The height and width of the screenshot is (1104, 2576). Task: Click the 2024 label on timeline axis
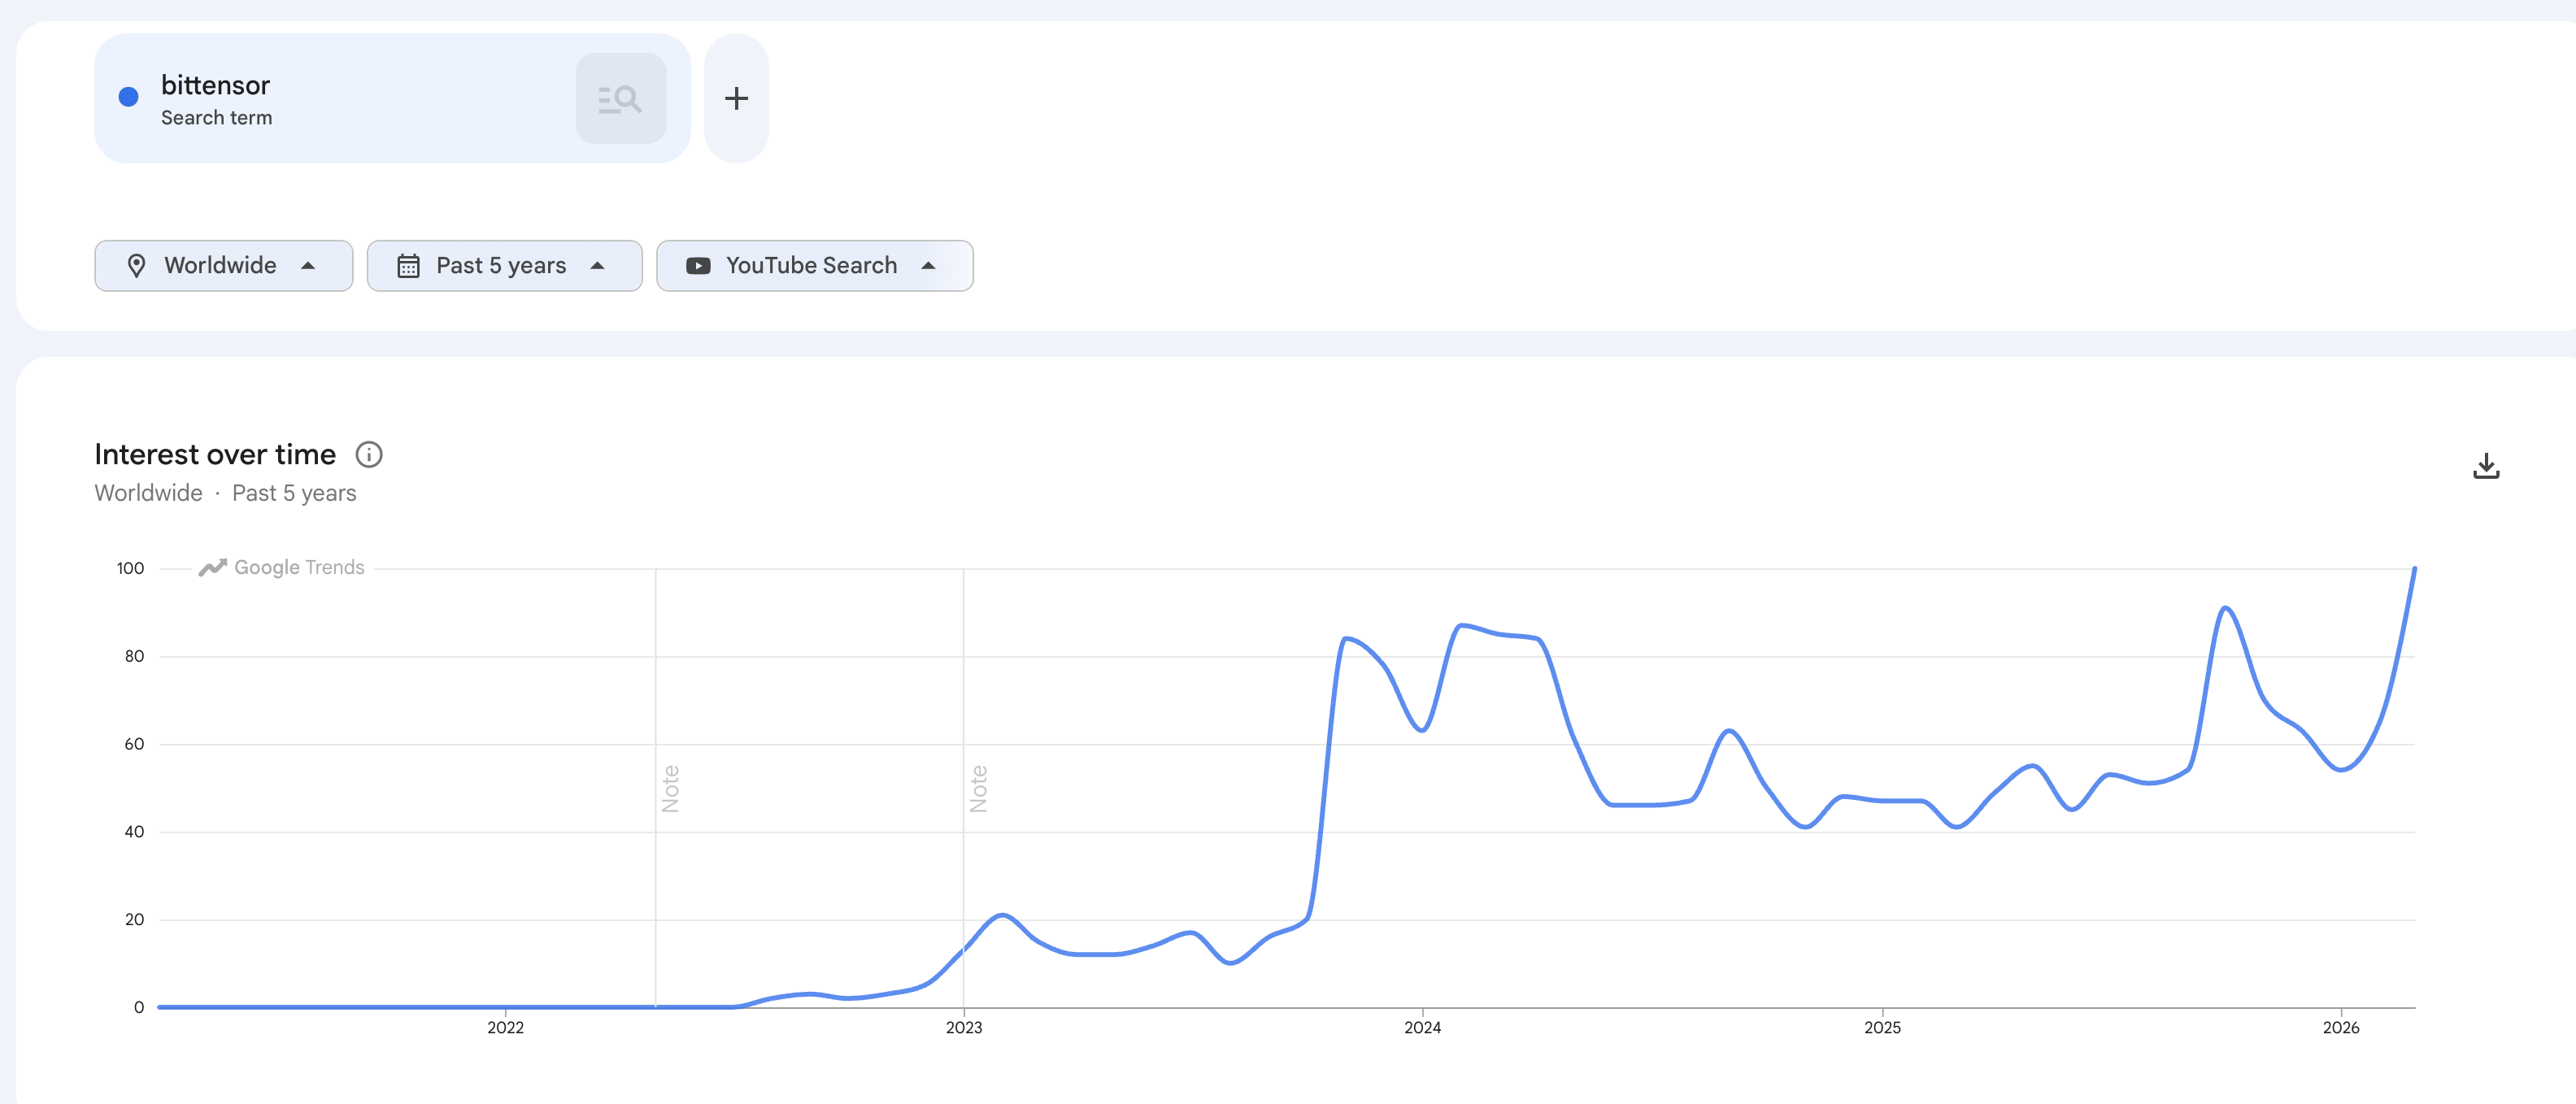[x=1422, y=1027]
